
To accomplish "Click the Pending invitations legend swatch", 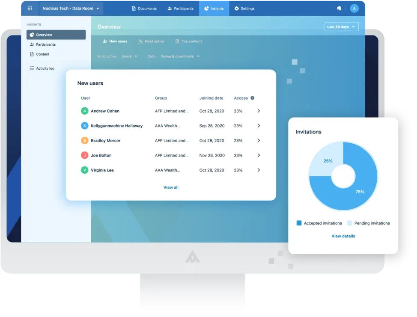I will pyautogui.click(x=349, y=223).
